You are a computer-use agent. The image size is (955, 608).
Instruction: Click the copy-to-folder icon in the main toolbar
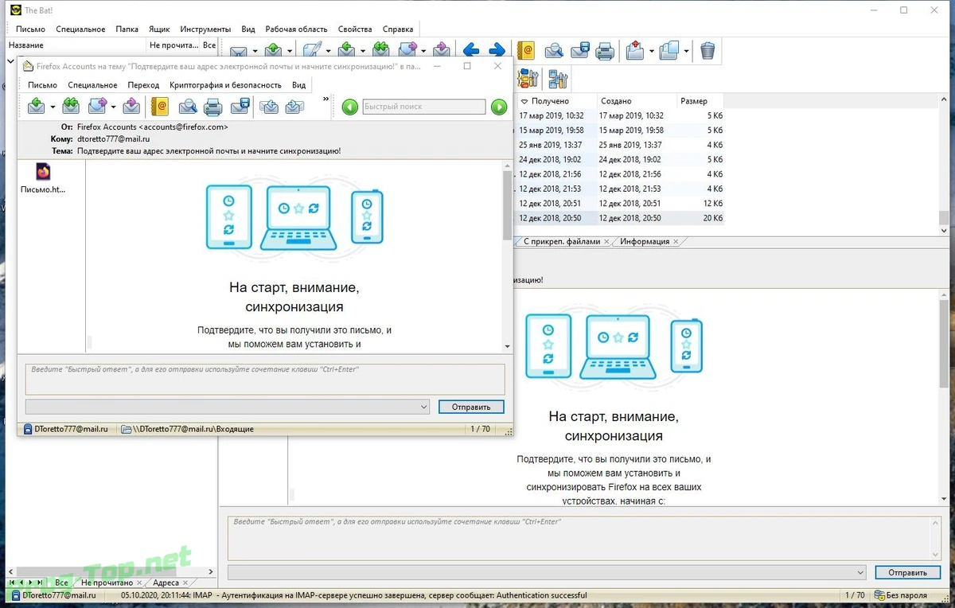point(669,51)
